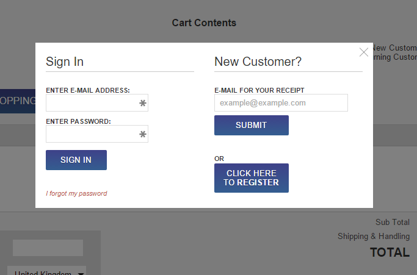The height and width of the screenshot is (275, 417).
Task: Focus the Enter E-mail Address input
Action: [92, 103]
